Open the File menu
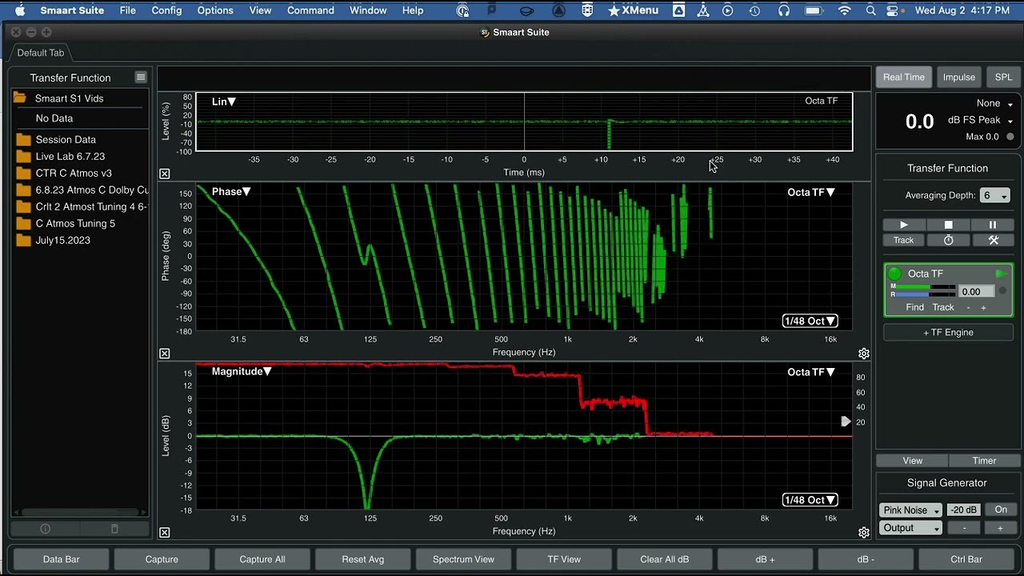Image resolution: width=1024 pixels, height=576 pixels. (x=127, y=10)
